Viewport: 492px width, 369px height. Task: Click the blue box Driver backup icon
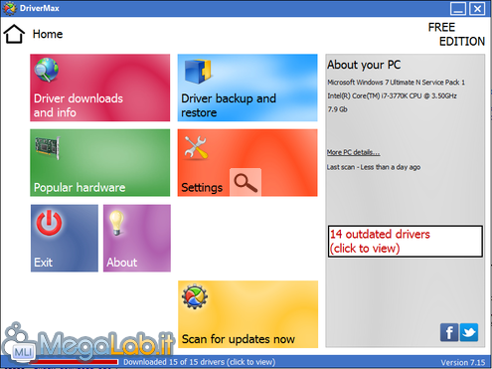pos(198,71)
